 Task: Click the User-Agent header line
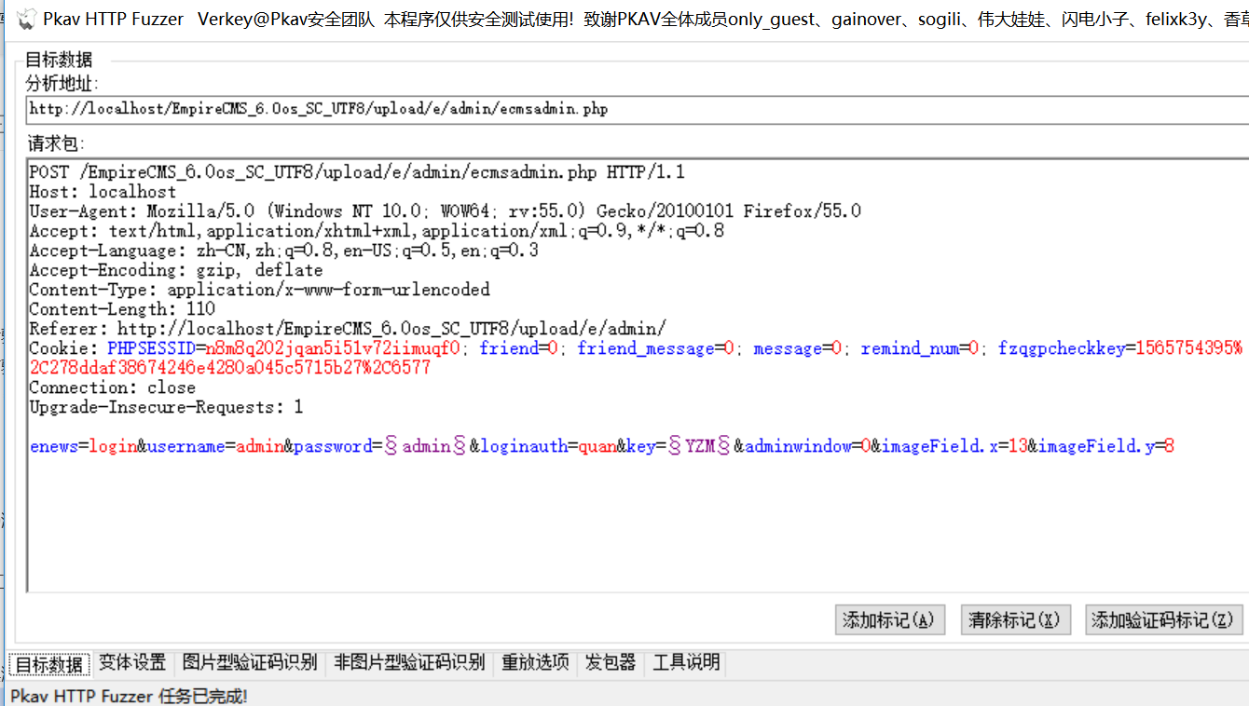pos(446,211)
